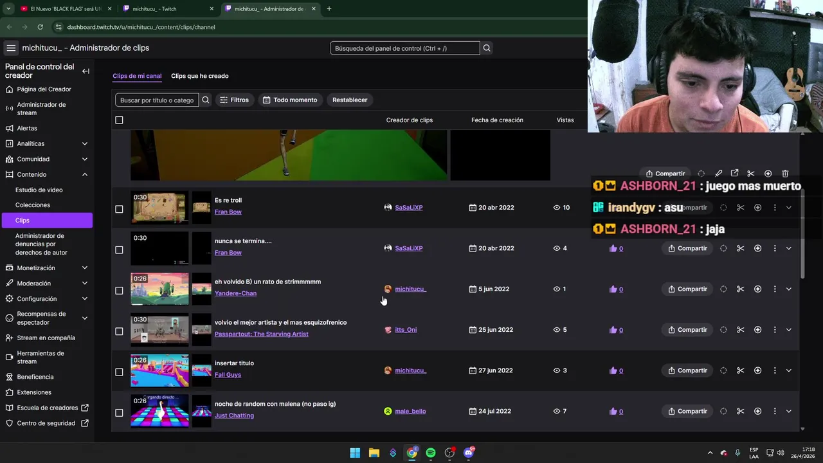Click the 'Filtros' button
The height and width of the screenshot is (463, 823).
[x=234, y=100]
